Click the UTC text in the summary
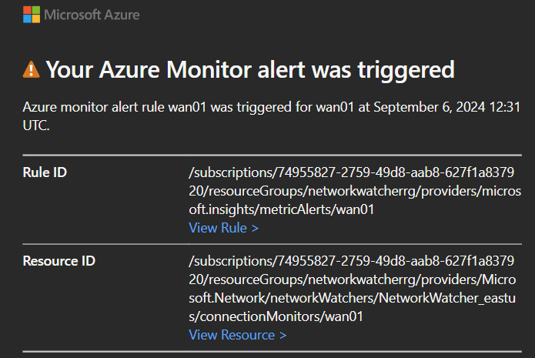 (x=36, y=125)
